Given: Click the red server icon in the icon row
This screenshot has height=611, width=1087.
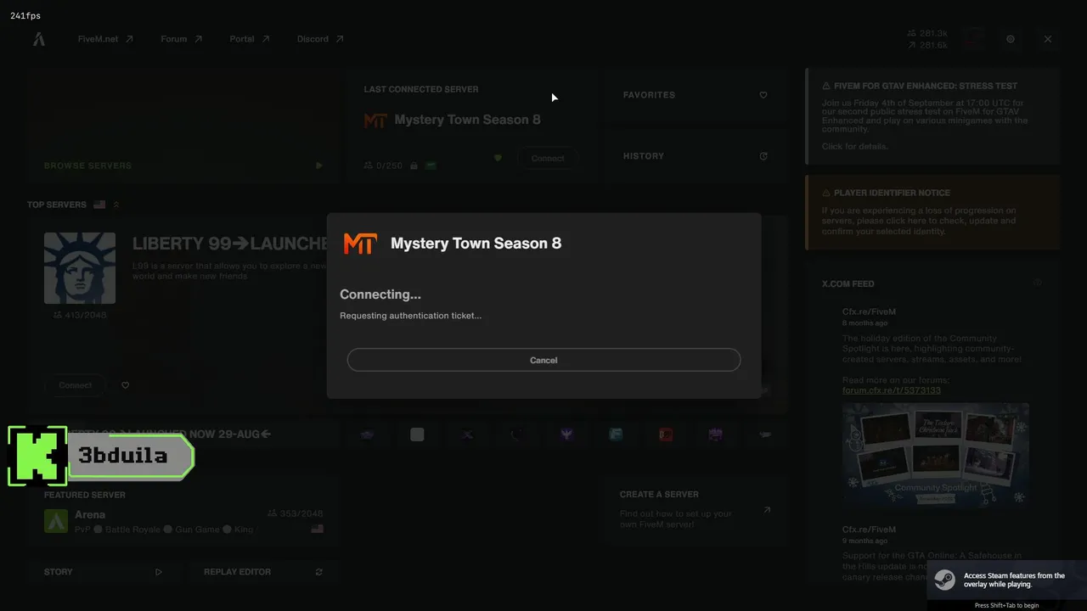Looking at the screenshot, I should pos(666,434).
